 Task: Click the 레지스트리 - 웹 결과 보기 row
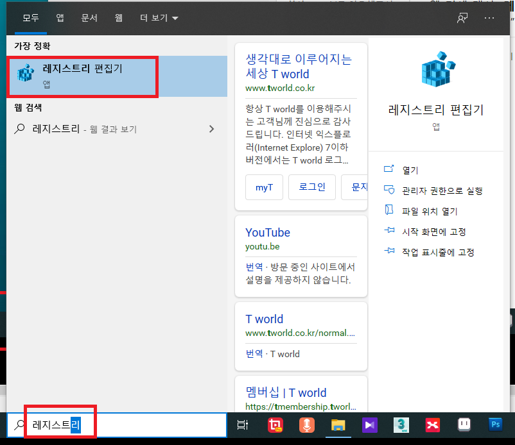point(117,129)
